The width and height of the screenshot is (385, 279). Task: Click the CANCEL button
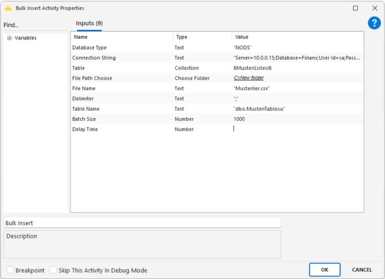(x=362, y=270)
